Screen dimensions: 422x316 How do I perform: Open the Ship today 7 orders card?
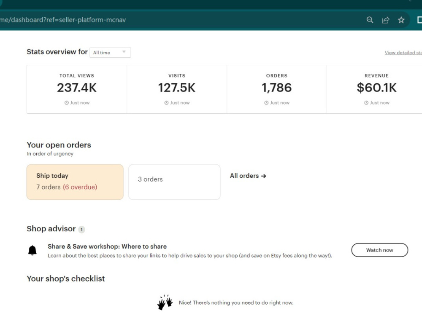[75, 182]
